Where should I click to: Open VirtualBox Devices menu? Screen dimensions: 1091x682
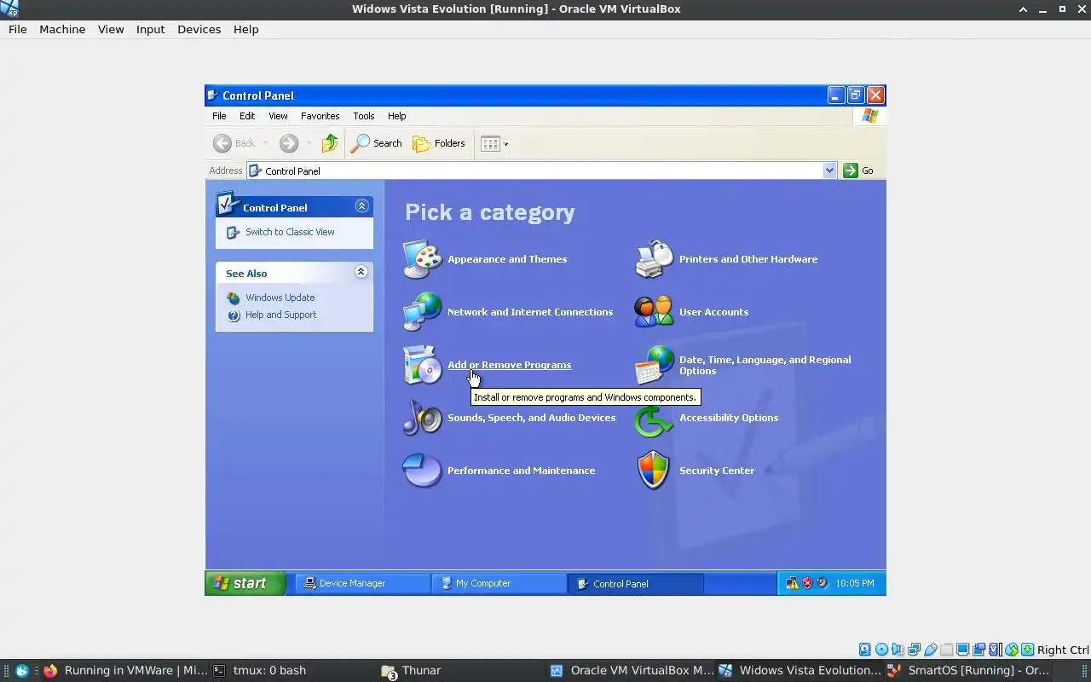(199, 29)
